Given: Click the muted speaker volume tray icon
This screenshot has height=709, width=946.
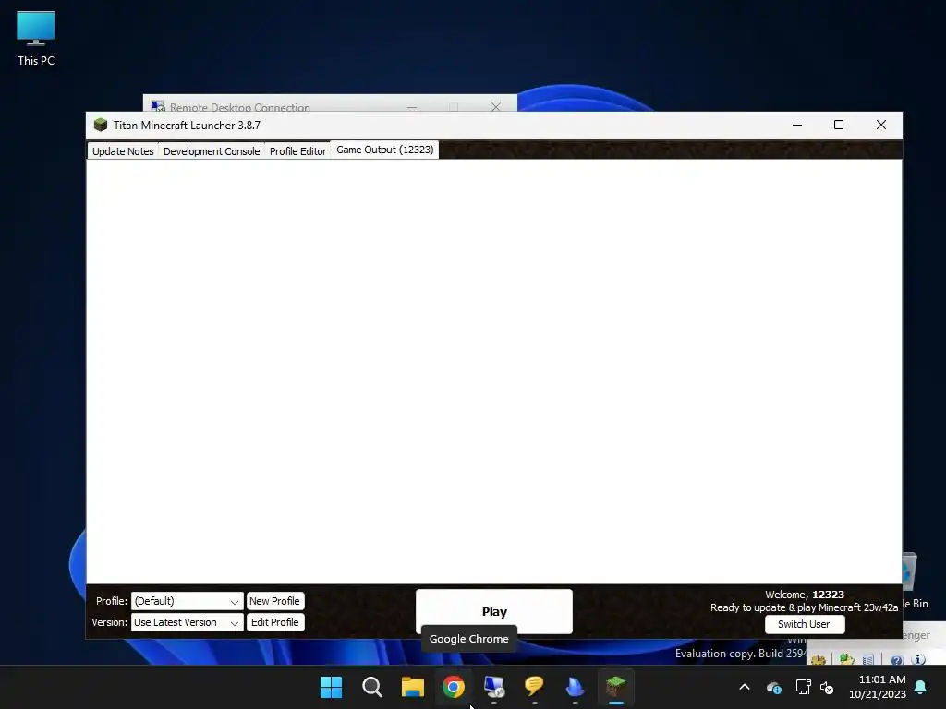Looking at the screenshot, I should point(827,687).
